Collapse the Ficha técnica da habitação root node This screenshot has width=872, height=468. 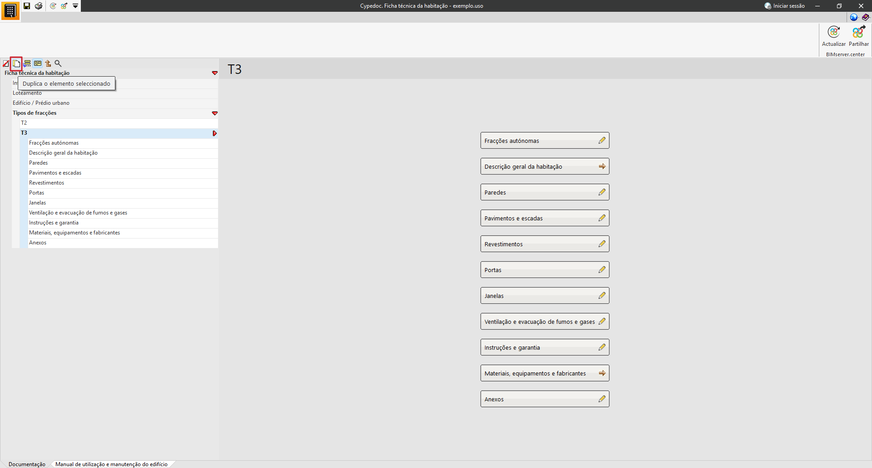click(215, 73)
